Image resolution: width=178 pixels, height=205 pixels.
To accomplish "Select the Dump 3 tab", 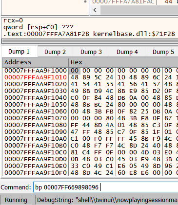I will coord(91,52).
